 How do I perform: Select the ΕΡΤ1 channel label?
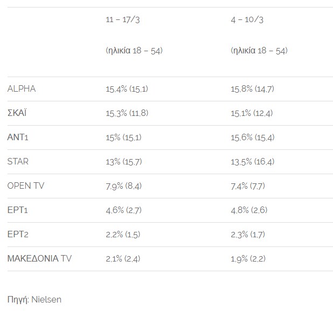[17, 210]
